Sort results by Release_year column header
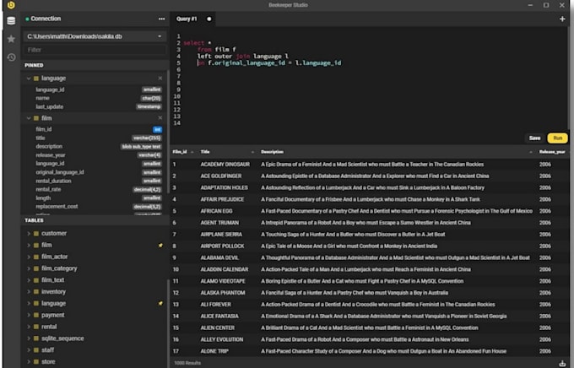The image size is (574, 368). [x=552, y=152]
